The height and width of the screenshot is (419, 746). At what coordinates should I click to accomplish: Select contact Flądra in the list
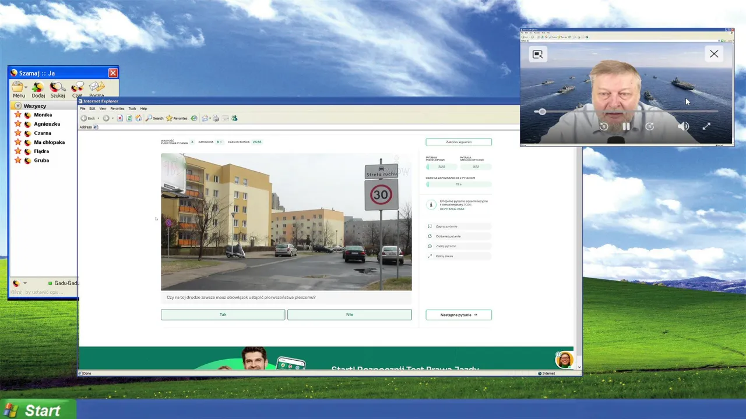(x=41, y=151)
